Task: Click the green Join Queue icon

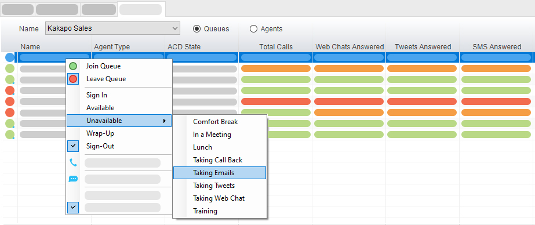Action: point(73,66)
